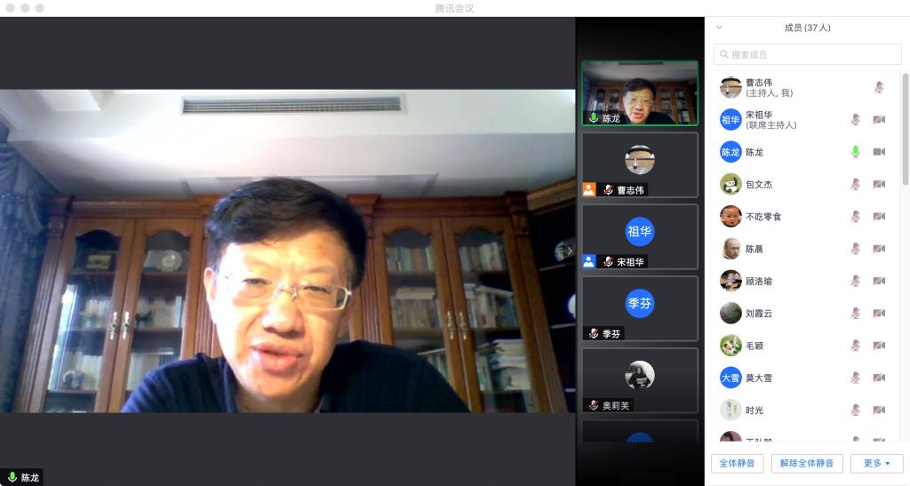
Task: Toggle 顾洛瑜's camera in member list
Action: pos(878,281)
